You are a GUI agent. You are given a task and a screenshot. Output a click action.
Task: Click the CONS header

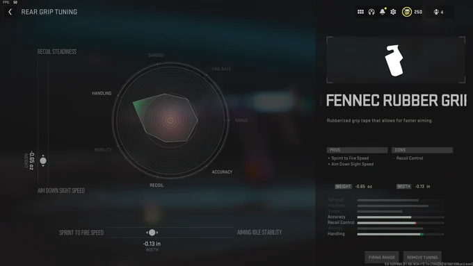pos(422,150)
